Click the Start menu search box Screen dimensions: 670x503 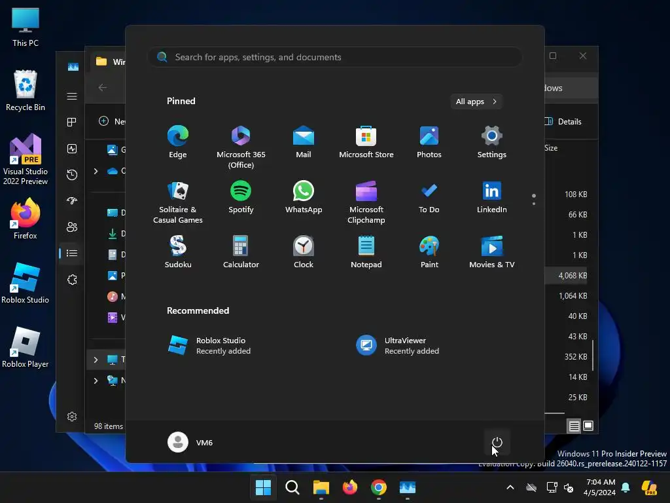coord(335,57)
